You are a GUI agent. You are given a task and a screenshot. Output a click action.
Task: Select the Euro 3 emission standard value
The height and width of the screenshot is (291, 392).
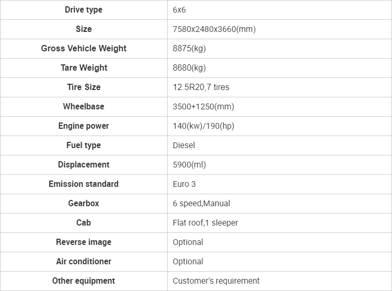click(184, 184)
